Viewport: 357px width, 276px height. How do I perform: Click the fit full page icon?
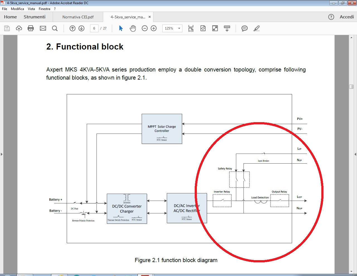[x=203, y=28]
